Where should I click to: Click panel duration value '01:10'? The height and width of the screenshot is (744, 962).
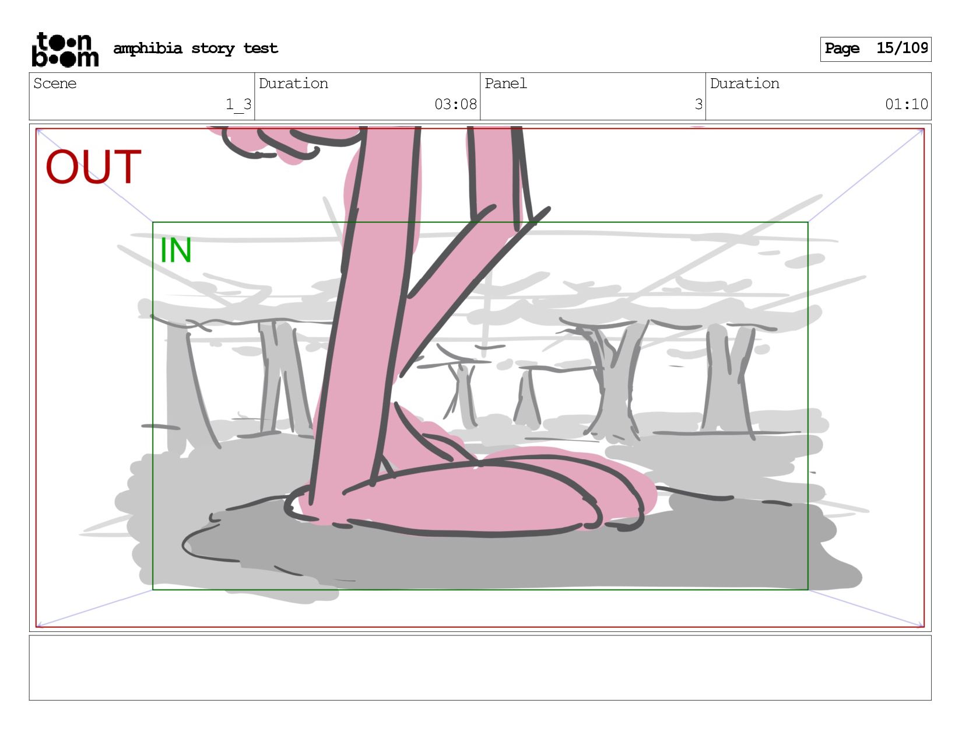(x=906, y=104)
